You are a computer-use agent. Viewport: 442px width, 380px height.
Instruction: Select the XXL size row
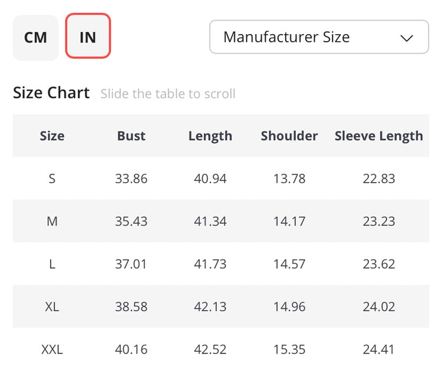pos(52,349)
